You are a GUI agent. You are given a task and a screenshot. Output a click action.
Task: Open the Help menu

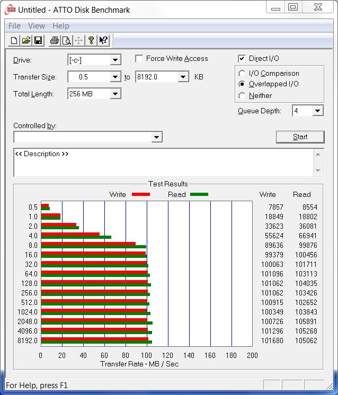coord(61,26)
